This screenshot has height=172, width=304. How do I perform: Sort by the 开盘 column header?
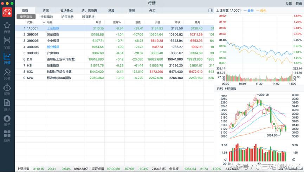click(x=158, y=22)
